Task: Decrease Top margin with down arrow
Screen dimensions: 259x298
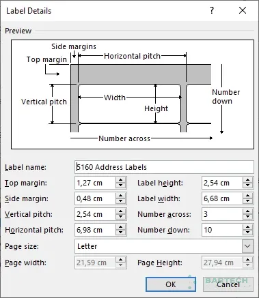Action: click(120, 185)
